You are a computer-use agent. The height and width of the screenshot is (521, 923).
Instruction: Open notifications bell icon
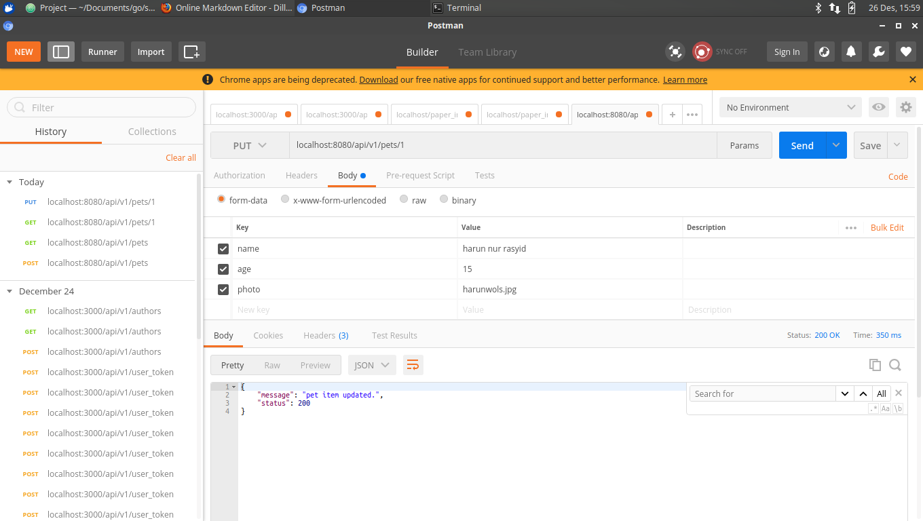coord(851,52)
